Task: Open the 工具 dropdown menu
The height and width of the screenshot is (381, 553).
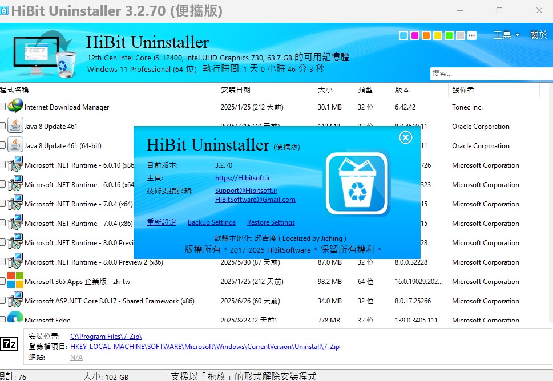Action: point(506,35)
